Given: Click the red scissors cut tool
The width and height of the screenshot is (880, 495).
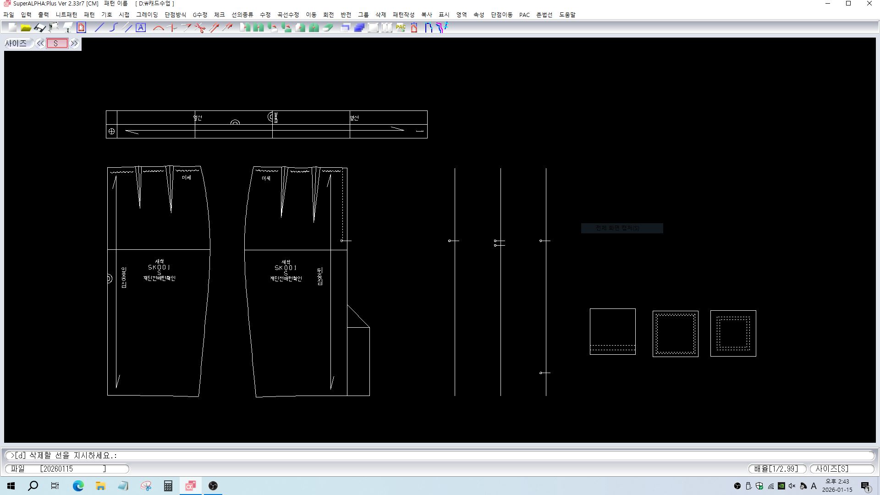Looking at the screenshot, I should coord(199,28).
